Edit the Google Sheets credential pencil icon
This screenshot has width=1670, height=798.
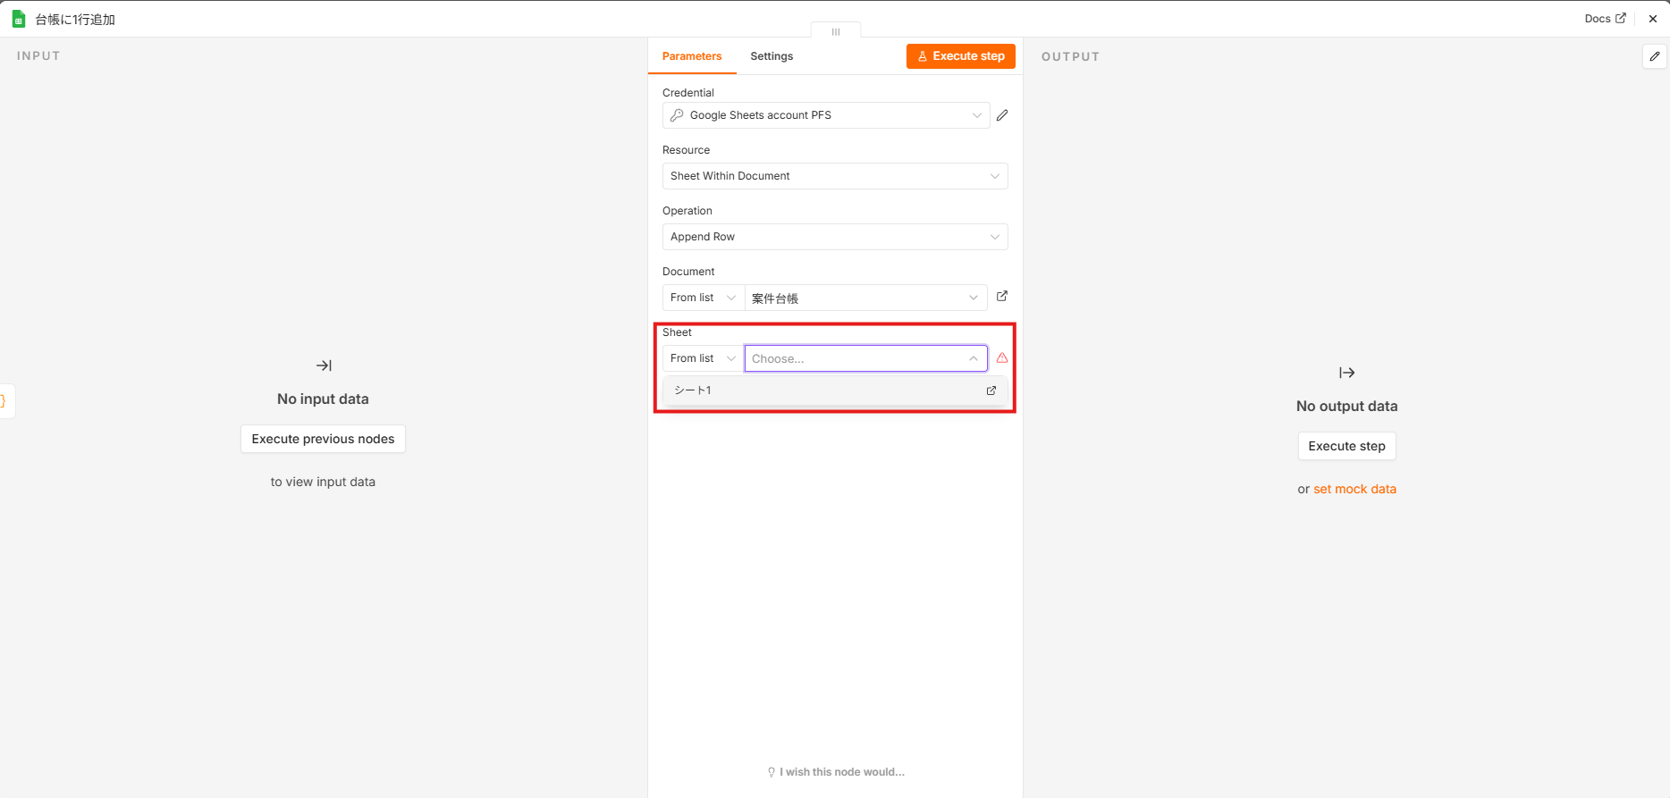coord(1002,115)
